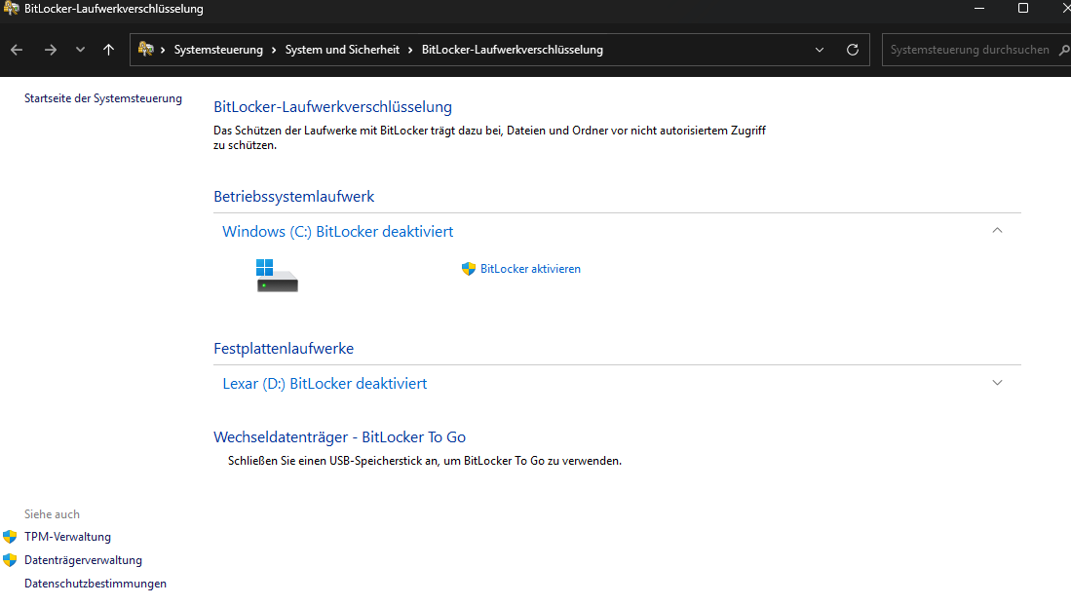The image size is (1071, 605).
Task: Click the 'Siehe auch' label
Action: 52,514
